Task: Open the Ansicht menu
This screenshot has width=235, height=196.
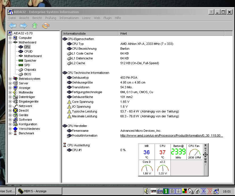Action: tap(24, 18)
